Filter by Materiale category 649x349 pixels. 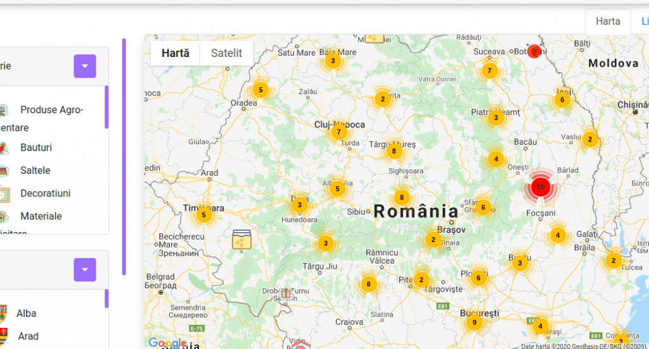click(x=41, y=216)
